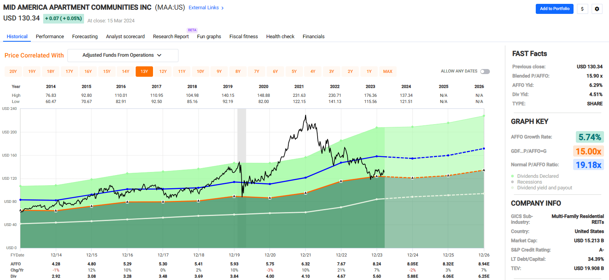
Task: Toggle Recessions in the graph legend
Action: click(x=529, y=182)
